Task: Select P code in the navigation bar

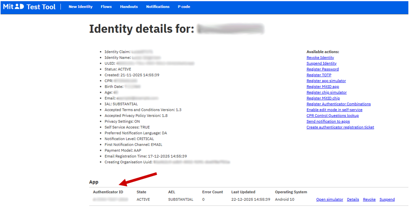Action: click(x=184, y=7)
